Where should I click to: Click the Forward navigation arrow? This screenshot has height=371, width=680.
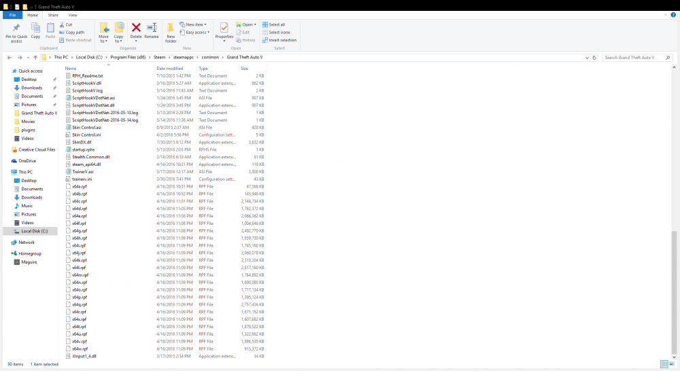coord(20,58)
